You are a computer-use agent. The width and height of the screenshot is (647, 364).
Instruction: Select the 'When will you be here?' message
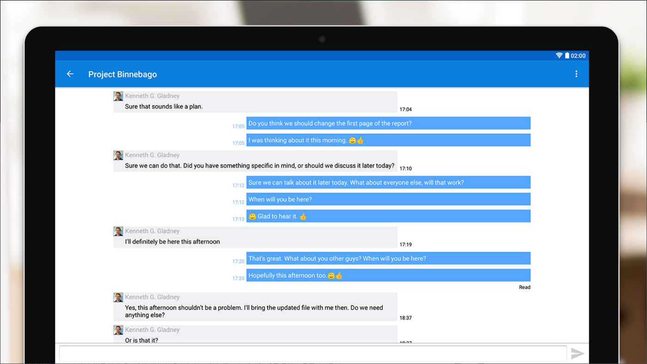tap(388, 199)
